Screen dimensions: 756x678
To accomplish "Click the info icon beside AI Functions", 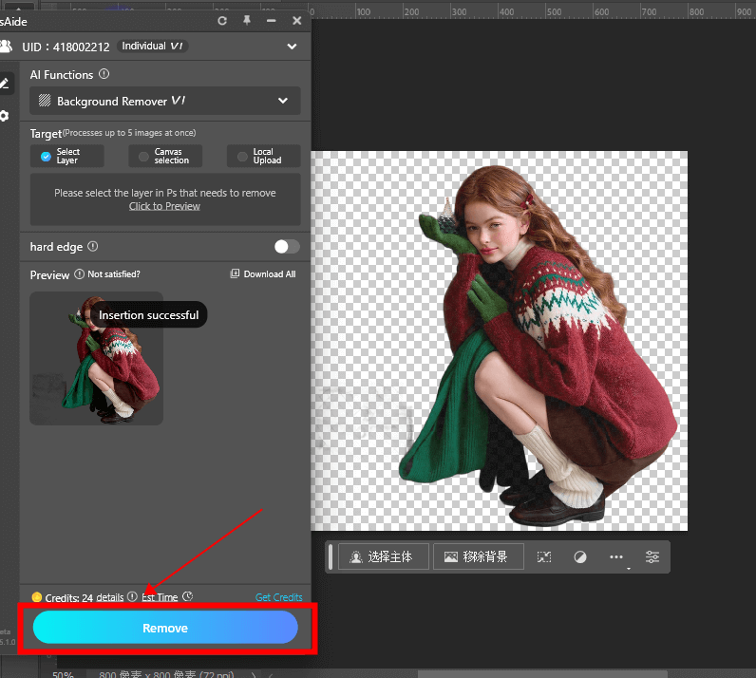I will (x=104, y=74).
